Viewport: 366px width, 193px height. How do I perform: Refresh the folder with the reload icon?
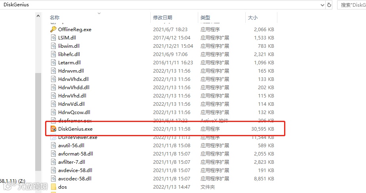tap(329, 5)
